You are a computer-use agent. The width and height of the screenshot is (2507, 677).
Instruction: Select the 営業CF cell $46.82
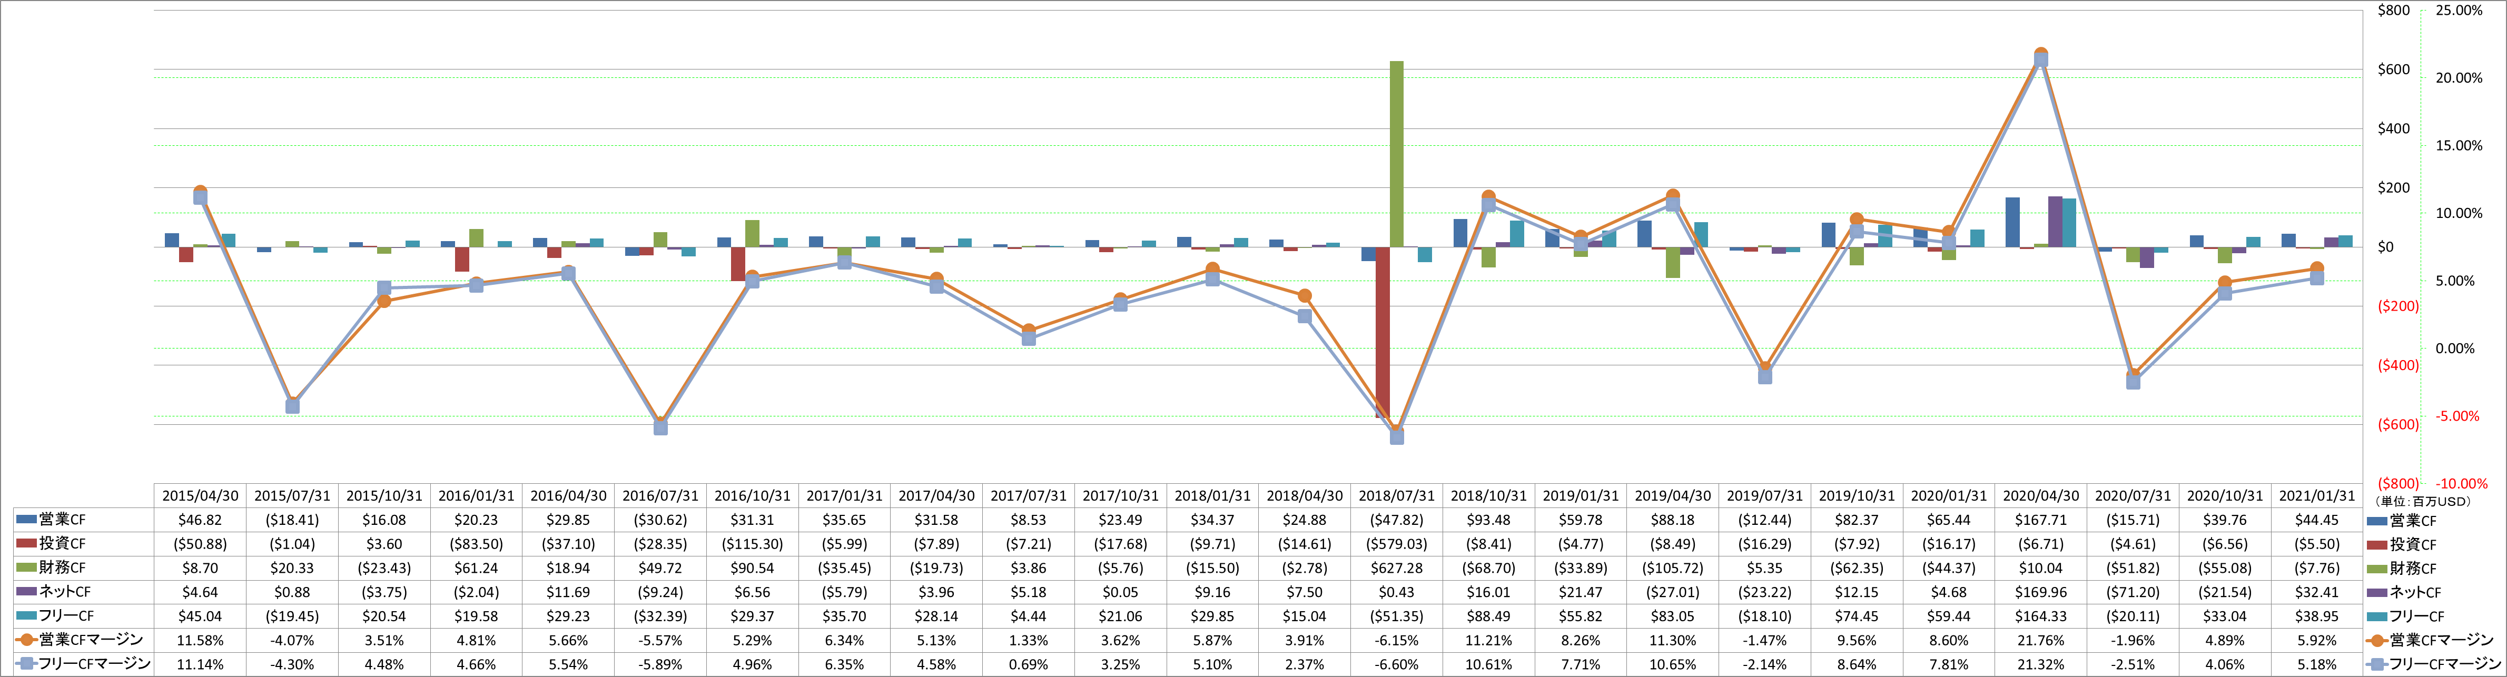pos(201,520)
